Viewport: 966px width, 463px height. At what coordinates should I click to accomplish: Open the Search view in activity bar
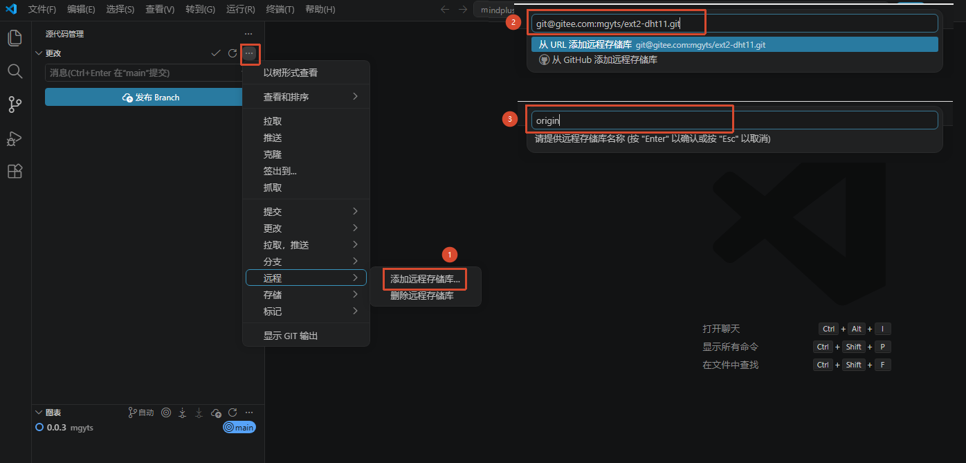(15, 71)
